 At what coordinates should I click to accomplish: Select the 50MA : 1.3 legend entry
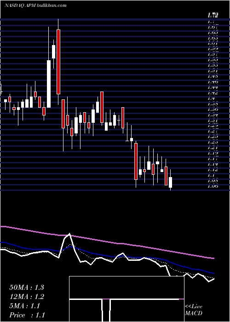pos(27,287)
